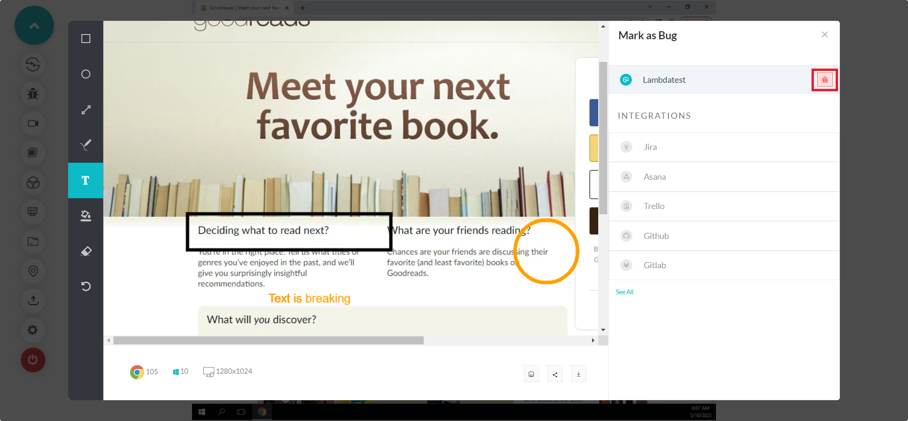Open sidebar settings gear

coord(33,330)
